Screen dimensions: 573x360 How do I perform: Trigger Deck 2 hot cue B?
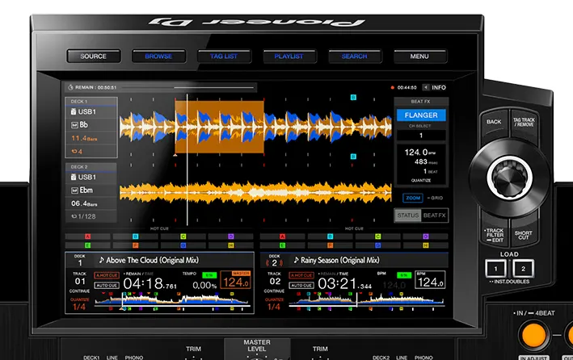(330, 237)
